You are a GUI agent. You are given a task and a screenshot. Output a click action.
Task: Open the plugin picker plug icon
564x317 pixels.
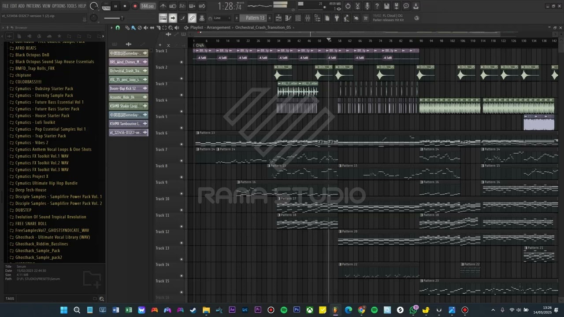[x=337, y=18]
